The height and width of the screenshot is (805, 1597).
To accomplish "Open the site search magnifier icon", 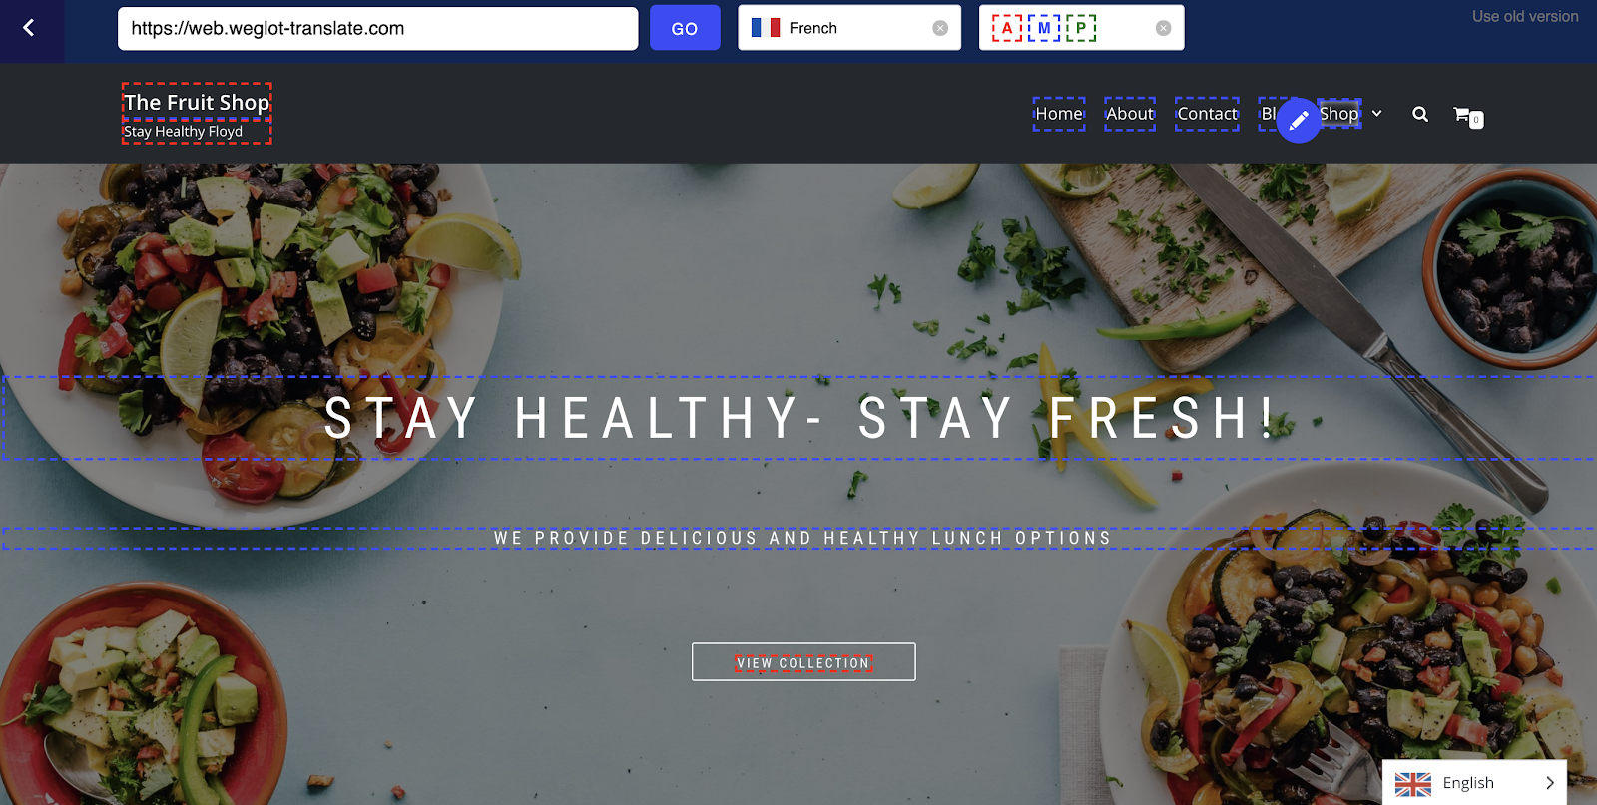I will (1420, 115).
